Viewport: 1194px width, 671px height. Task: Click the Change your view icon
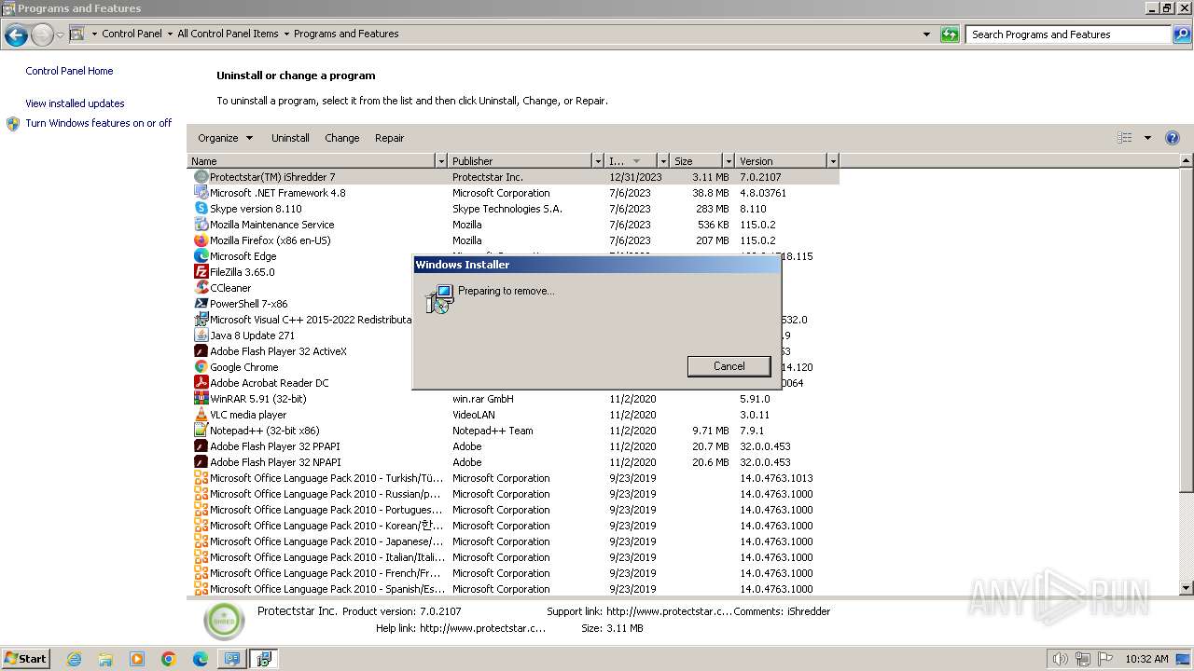[x=1125, y=138]
